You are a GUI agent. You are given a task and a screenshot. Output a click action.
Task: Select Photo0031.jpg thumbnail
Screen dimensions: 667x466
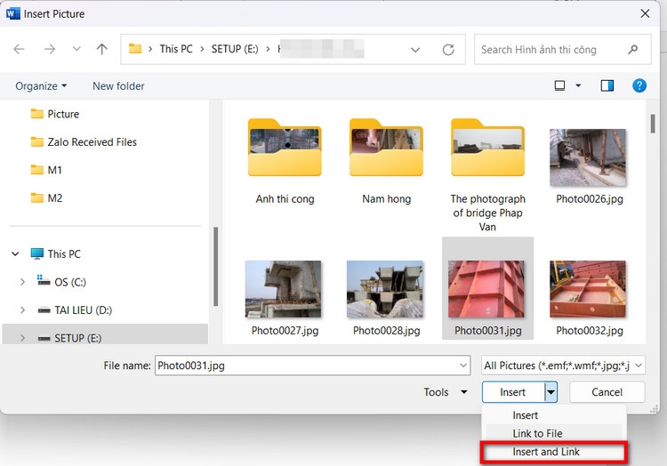point(487,289)
